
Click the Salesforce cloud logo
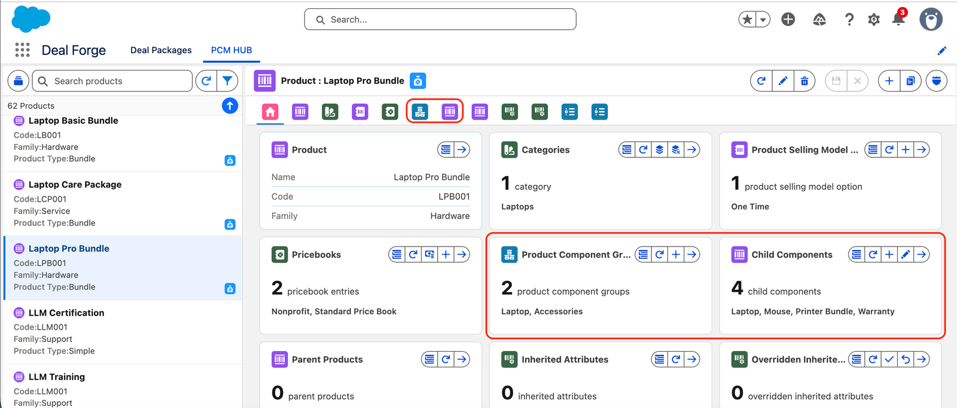coord(31,19)
